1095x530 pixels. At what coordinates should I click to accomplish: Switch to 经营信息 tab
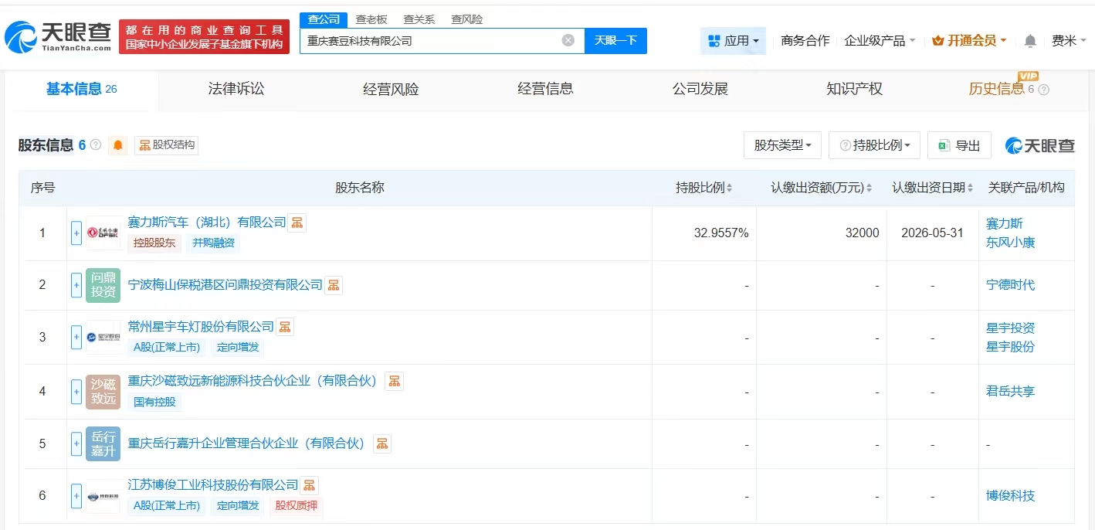pyautogui.click(x=545, y=89)
